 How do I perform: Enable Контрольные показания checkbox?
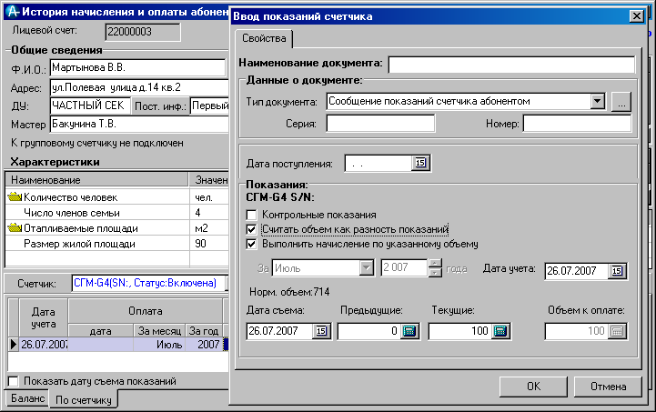(x=252, y=215)
